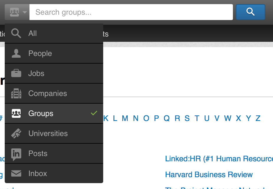The height and width of the screenshot is (189, 273).
Task: Click the Groups people icon in list
Action: point(16,113)
